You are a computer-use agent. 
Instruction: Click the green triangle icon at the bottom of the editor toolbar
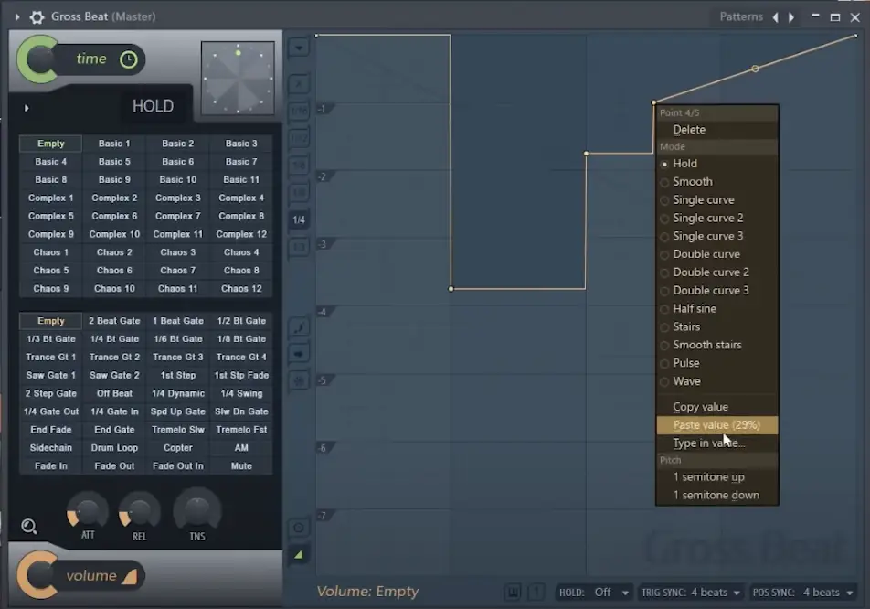coord(299,555)
